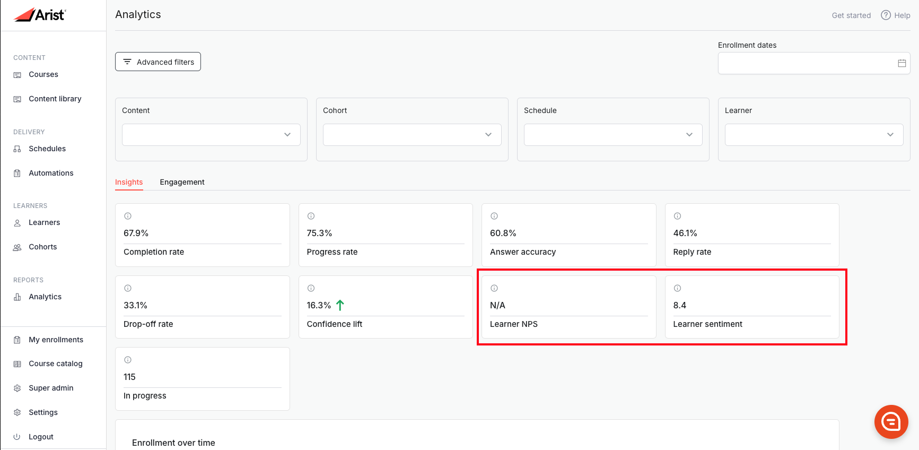Click the Completion rate info icon
The width and height of the screenshot is (919, 450).
click(x=128, y=216)
